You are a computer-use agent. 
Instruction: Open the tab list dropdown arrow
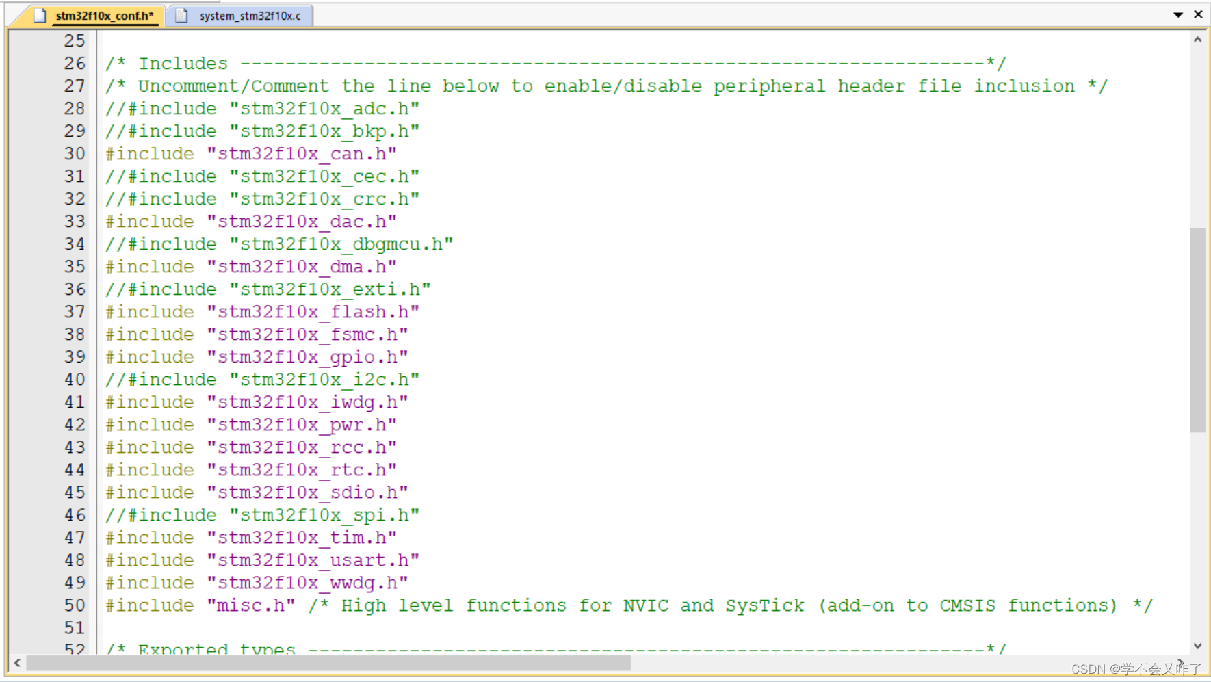tap(1178, 14)
